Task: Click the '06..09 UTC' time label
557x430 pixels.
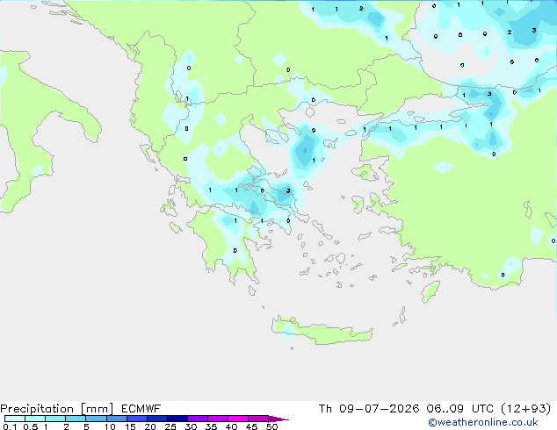Action: click(460, 409)
